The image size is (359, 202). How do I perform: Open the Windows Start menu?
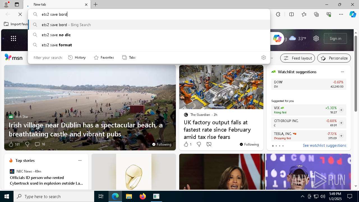tap(7, 196)
